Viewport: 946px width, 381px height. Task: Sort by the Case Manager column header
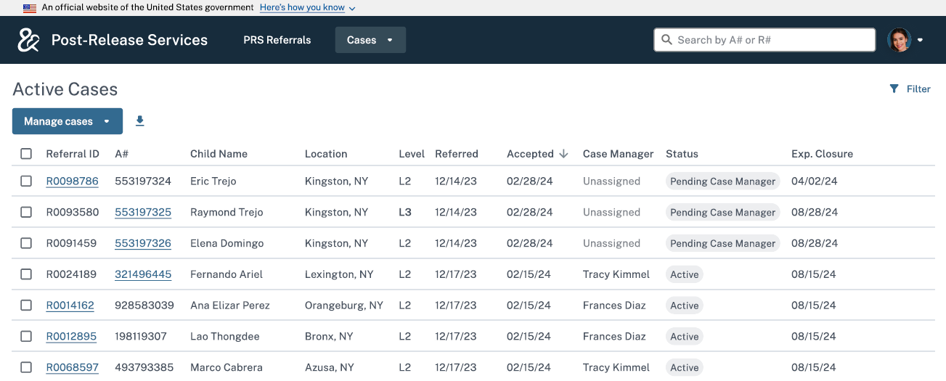pos(618,154)
